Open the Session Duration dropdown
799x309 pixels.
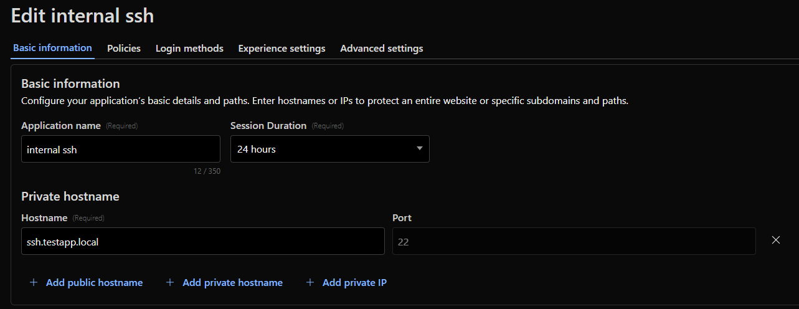(x=330, y=149)
